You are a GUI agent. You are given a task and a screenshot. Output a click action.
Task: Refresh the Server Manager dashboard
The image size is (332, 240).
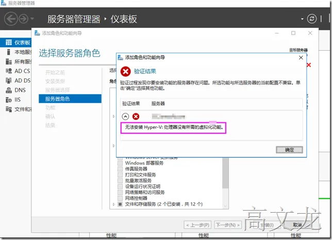312,19
